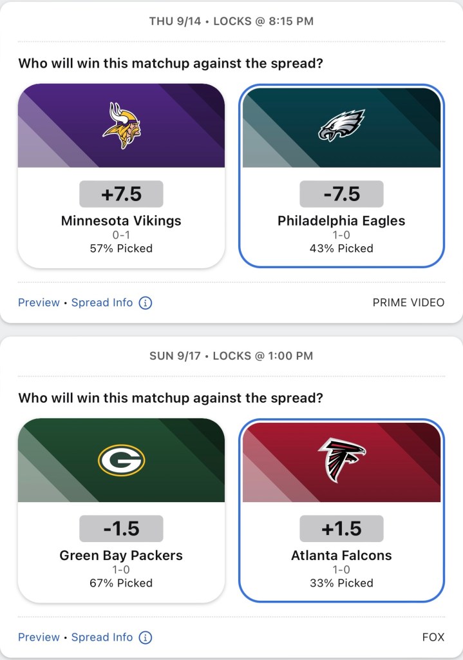The image size is (463, 660).
Task: Open spread info icon for Packers-Falcons game
Action: pyautogui.click(x=146, y=637)
